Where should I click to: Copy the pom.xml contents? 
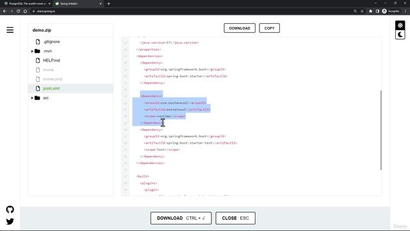pyautogui.click(x=269, y=28)
